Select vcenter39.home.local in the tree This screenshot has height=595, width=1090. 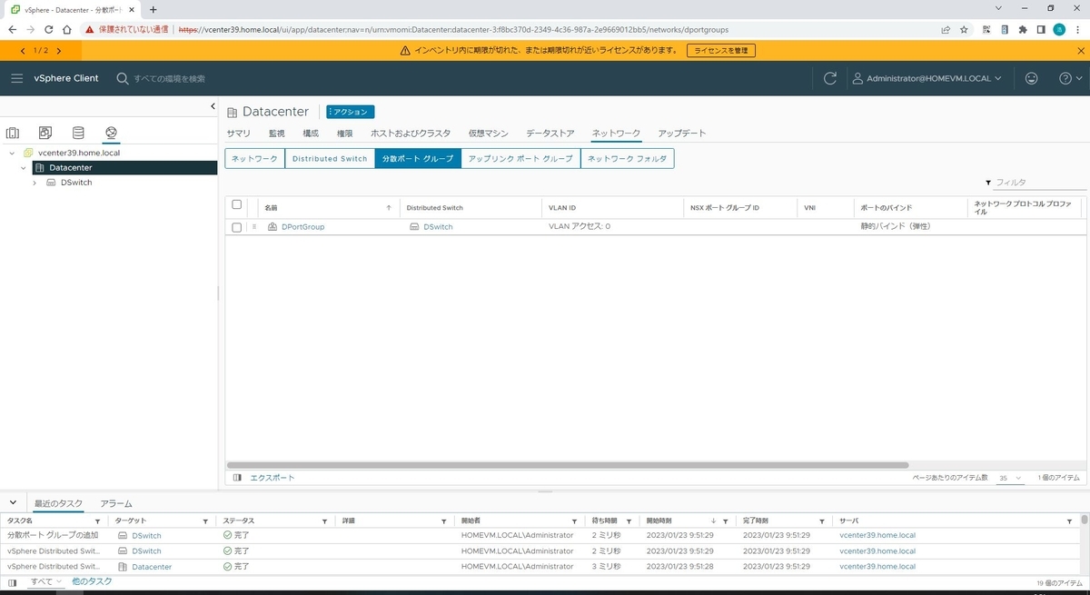click(79, 154)
